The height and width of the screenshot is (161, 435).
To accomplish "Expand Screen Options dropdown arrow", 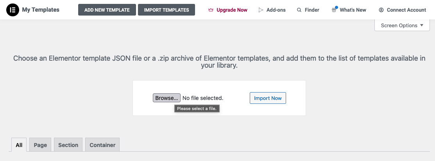I will point(422,25).
